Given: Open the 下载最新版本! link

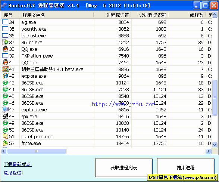Looking at the screenshot, I should 18,164.
